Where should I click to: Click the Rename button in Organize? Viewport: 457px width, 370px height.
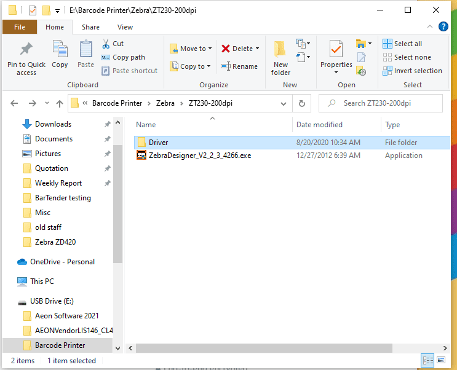pyautogui.click(x=239, y=66)
